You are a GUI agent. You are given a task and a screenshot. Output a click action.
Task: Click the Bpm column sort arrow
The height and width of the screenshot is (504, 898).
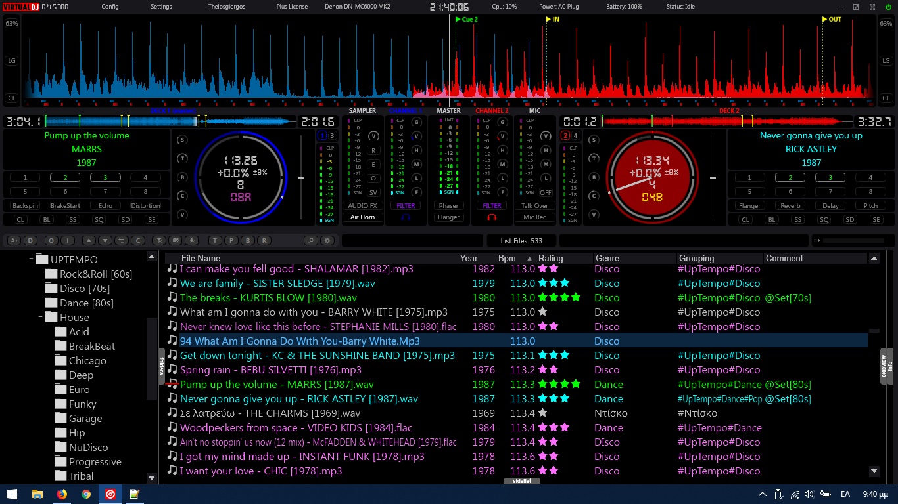(x=529, y=259)
